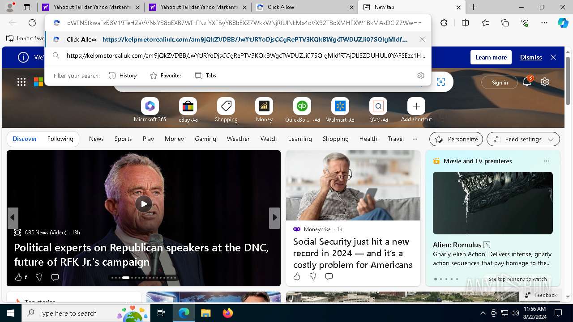The height and width of the screenshot is (322, 573).
Task: Select the Sports category
Action: click(123, 139)
